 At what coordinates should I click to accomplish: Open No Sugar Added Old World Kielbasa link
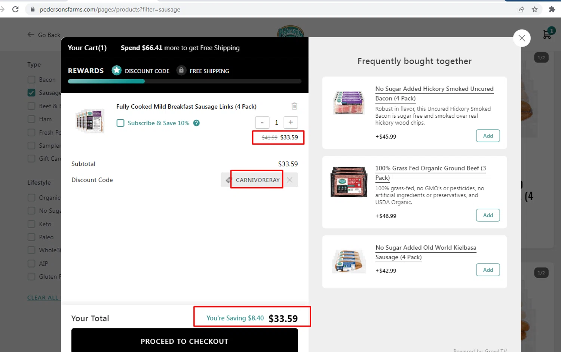pos(426,252)
